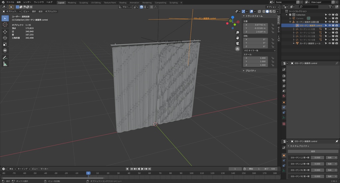Uncheck the Collection checkbox in the outliner

[x=290, y=15]
